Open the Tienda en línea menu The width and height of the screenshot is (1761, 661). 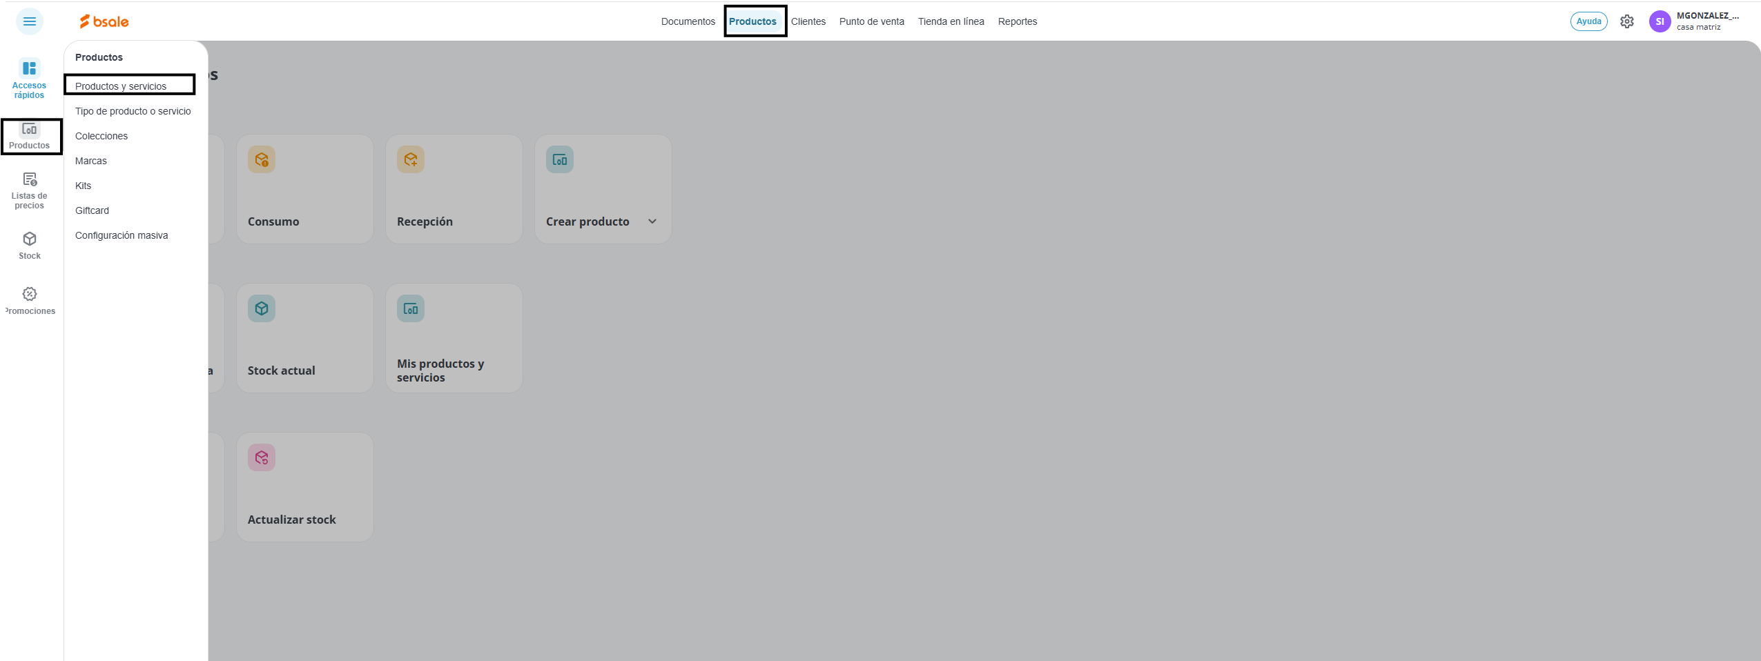[x=951, y=21]
